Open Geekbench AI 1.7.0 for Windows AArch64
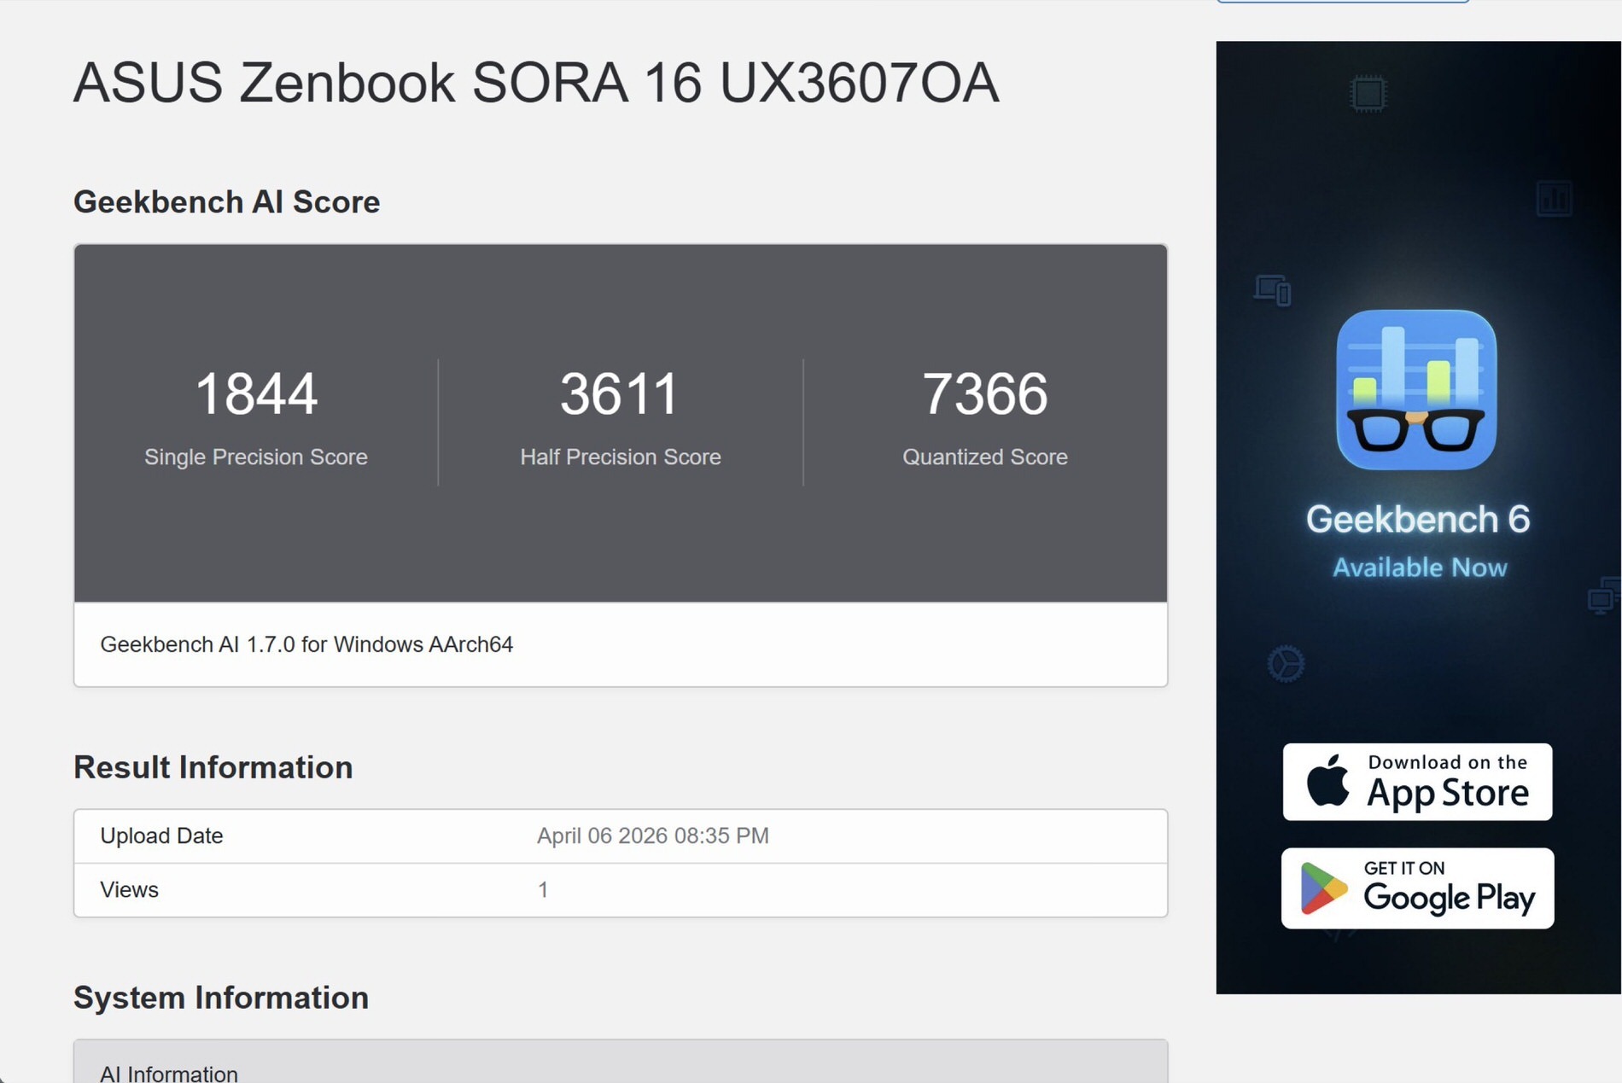The height and width of the screenshot is (1083, 1622). 308,644
